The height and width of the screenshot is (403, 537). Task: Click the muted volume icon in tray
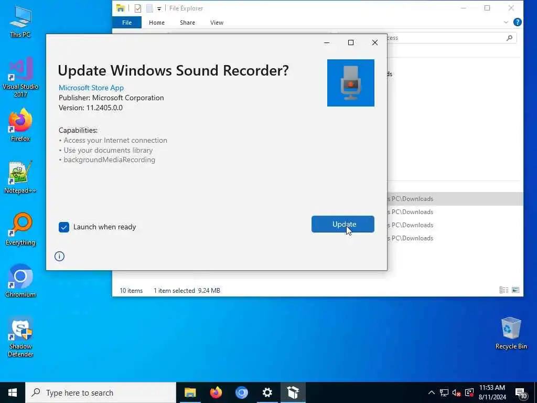point(457,393)
